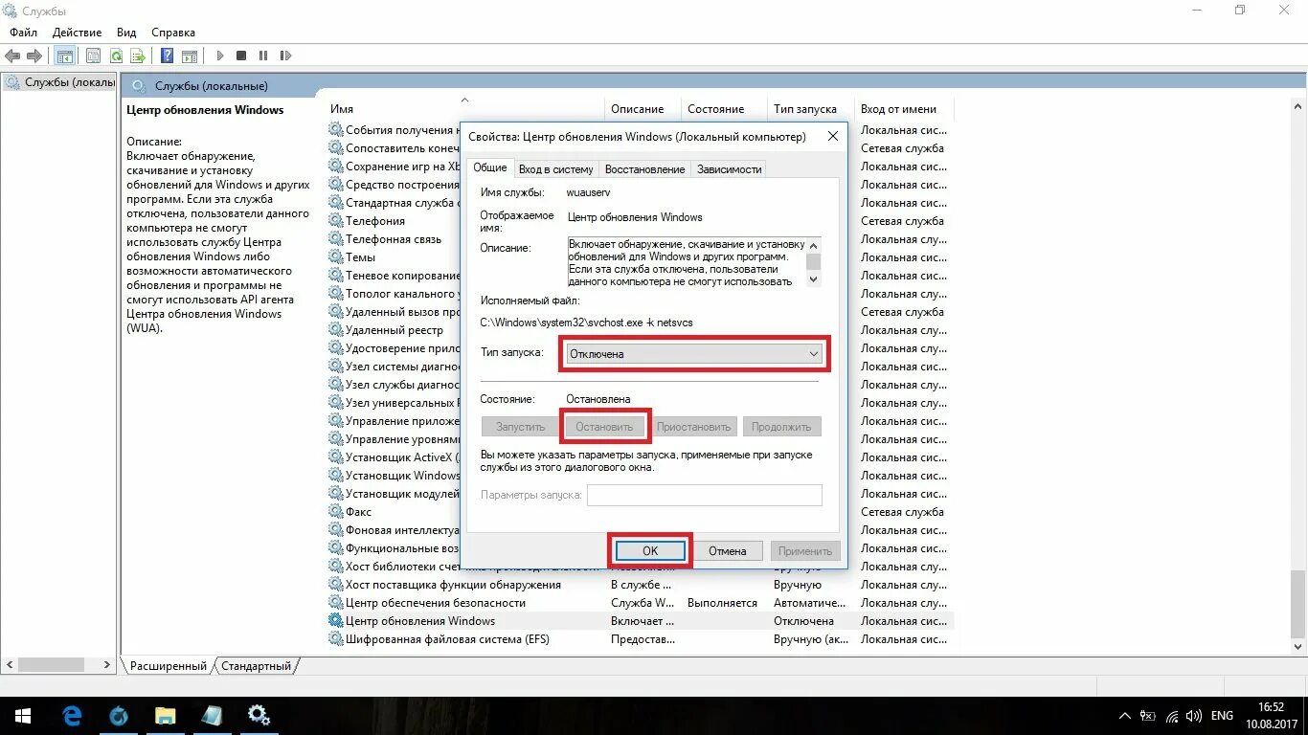Open the Wi-Fi network tray icon
Image resolution: width=1308 pixels, height=735 pixels.
coord(1171,716)
